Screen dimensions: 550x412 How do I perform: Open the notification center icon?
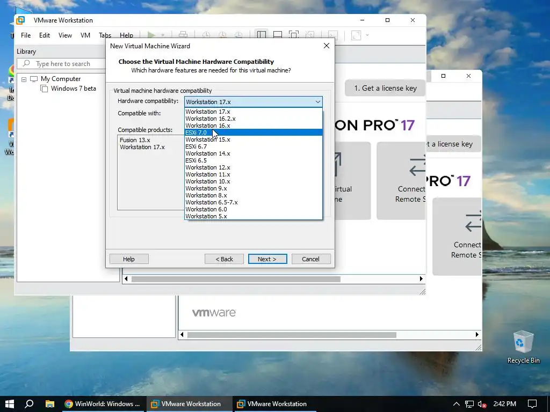tap(532, 404)
